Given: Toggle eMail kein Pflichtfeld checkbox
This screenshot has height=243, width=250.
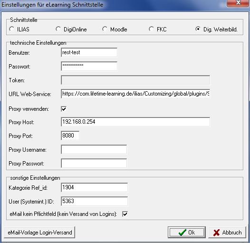Looking at the screenshot, I should (x=125, y=214).
